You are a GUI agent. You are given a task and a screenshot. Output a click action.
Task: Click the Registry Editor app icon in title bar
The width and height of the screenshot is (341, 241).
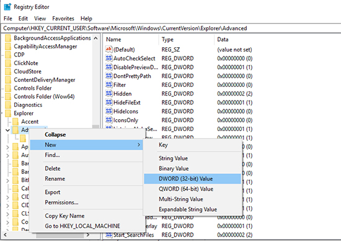click(7, 7)
